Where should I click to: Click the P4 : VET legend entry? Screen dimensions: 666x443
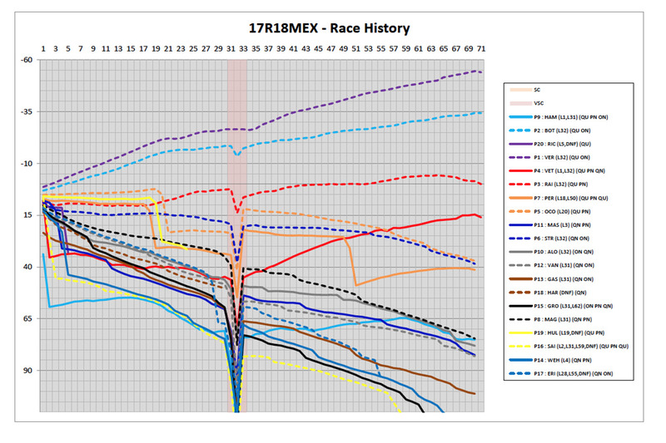(x=569, y=170)
